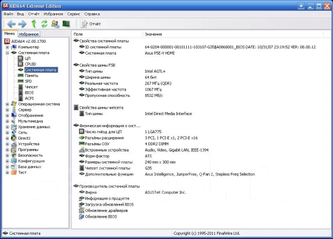Select Пропускная способность row
Screen dimensions: 333x239
pos(121,95)
